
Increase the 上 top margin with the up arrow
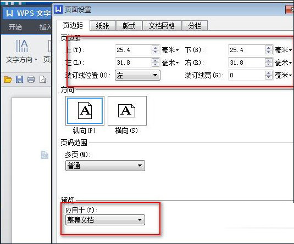[156, 48]
